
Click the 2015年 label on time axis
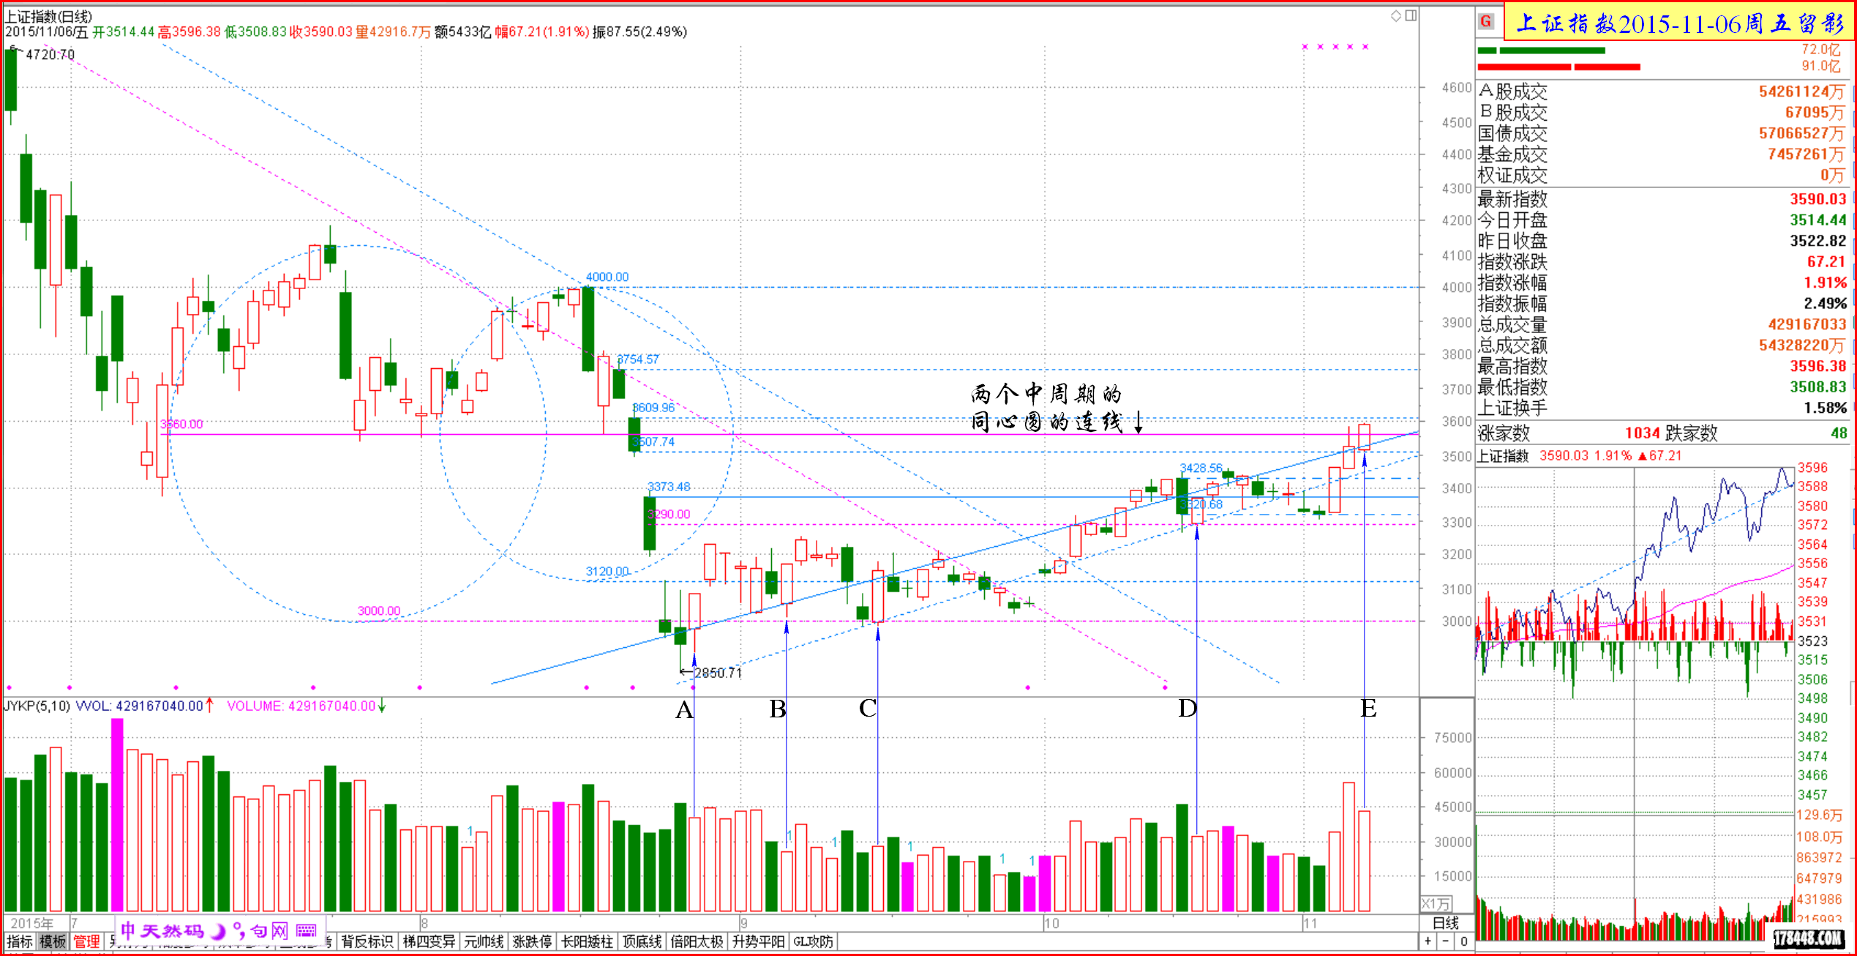(32, 923)
